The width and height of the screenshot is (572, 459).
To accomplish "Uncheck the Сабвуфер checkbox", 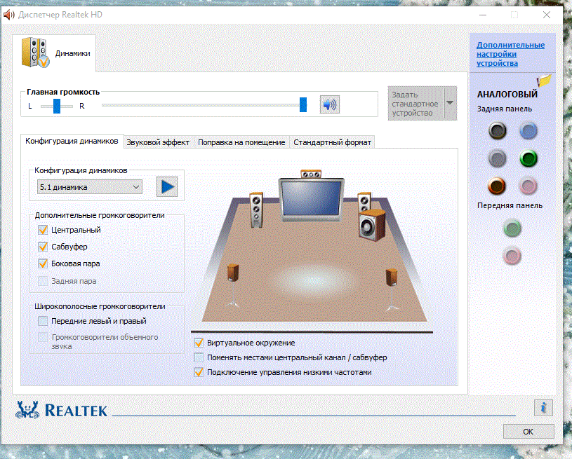I will click(43, 247).
